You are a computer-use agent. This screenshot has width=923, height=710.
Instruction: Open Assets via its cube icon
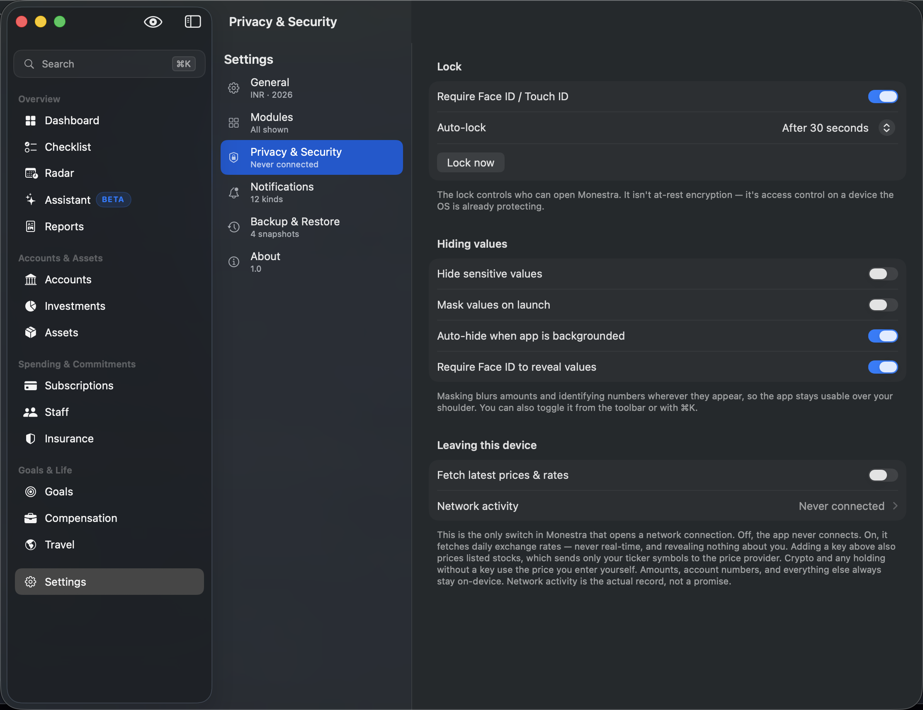[x=30, y=333]
